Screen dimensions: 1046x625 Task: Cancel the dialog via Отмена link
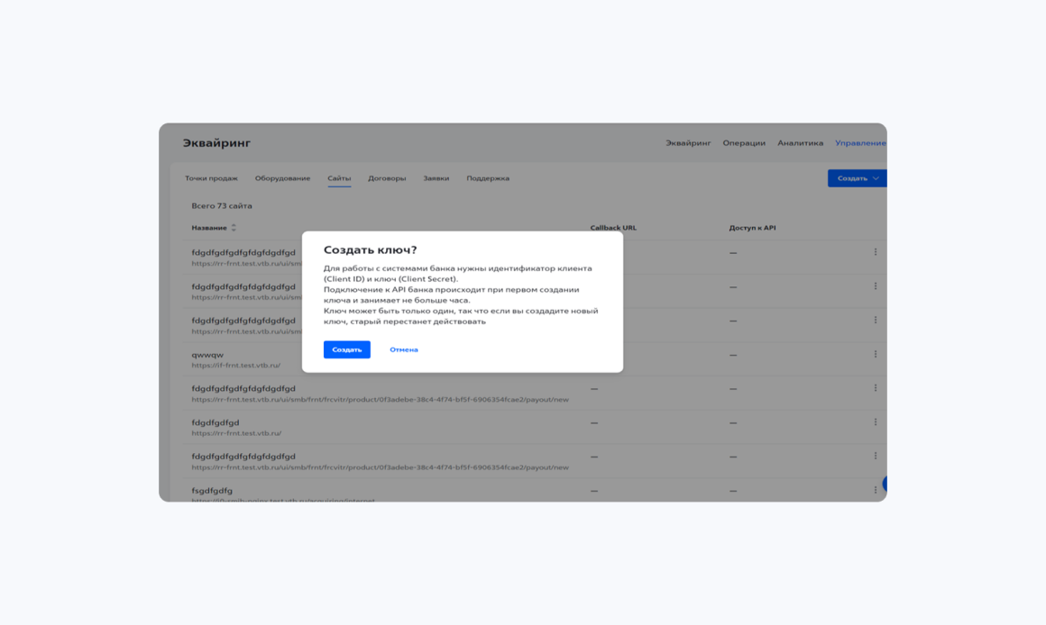pyautogui.click(x=404, y=349)
